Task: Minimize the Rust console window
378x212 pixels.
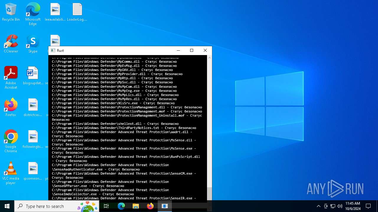Action: point(178,50)
